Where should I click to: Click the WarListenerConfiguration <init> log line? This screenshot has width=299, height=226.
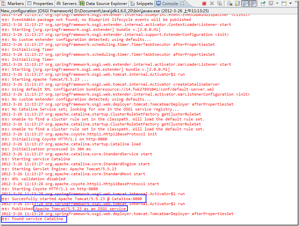click(x=126, y=94)
